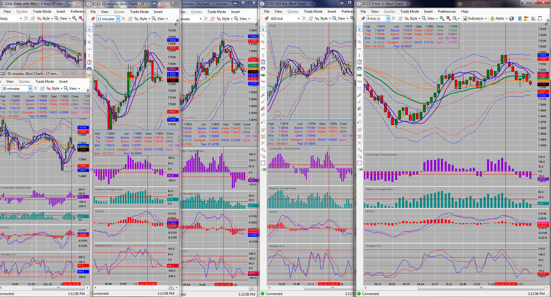Open the File menu in 6 tick window
This screenshot has width=551, height=297.
click(x=363, y=12)
